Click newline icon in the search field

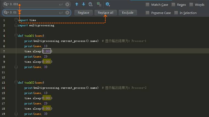61,4
